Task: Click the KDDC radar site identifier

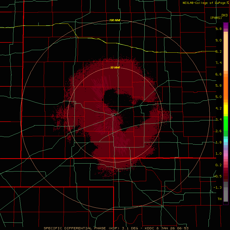Action: tap(149, 228)
